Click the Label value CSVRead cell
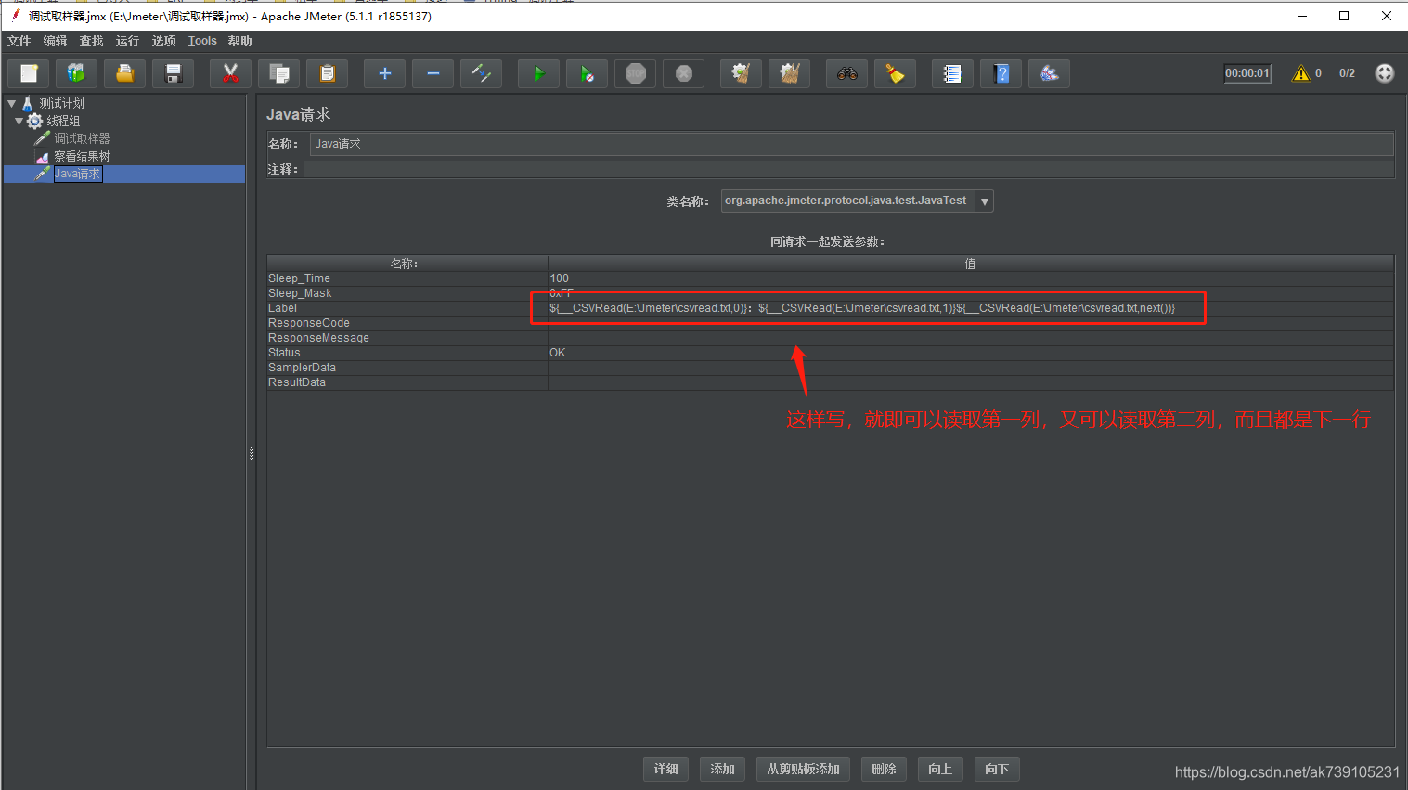 click(x=971, y=308)
